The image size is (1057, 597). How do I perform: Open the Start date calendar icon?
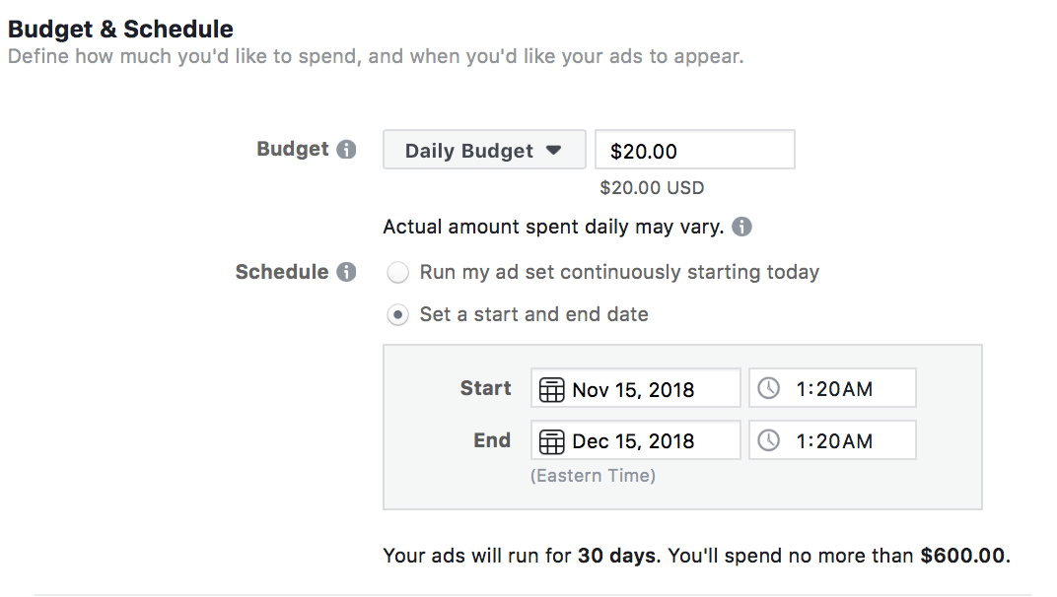[x=552, y=389]
